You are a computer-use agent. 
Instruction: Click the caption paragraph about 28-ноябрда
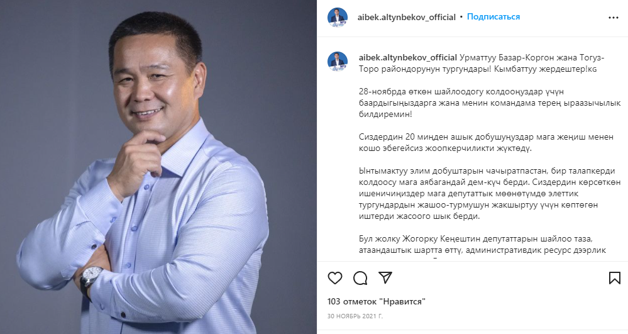pos(490,103)
